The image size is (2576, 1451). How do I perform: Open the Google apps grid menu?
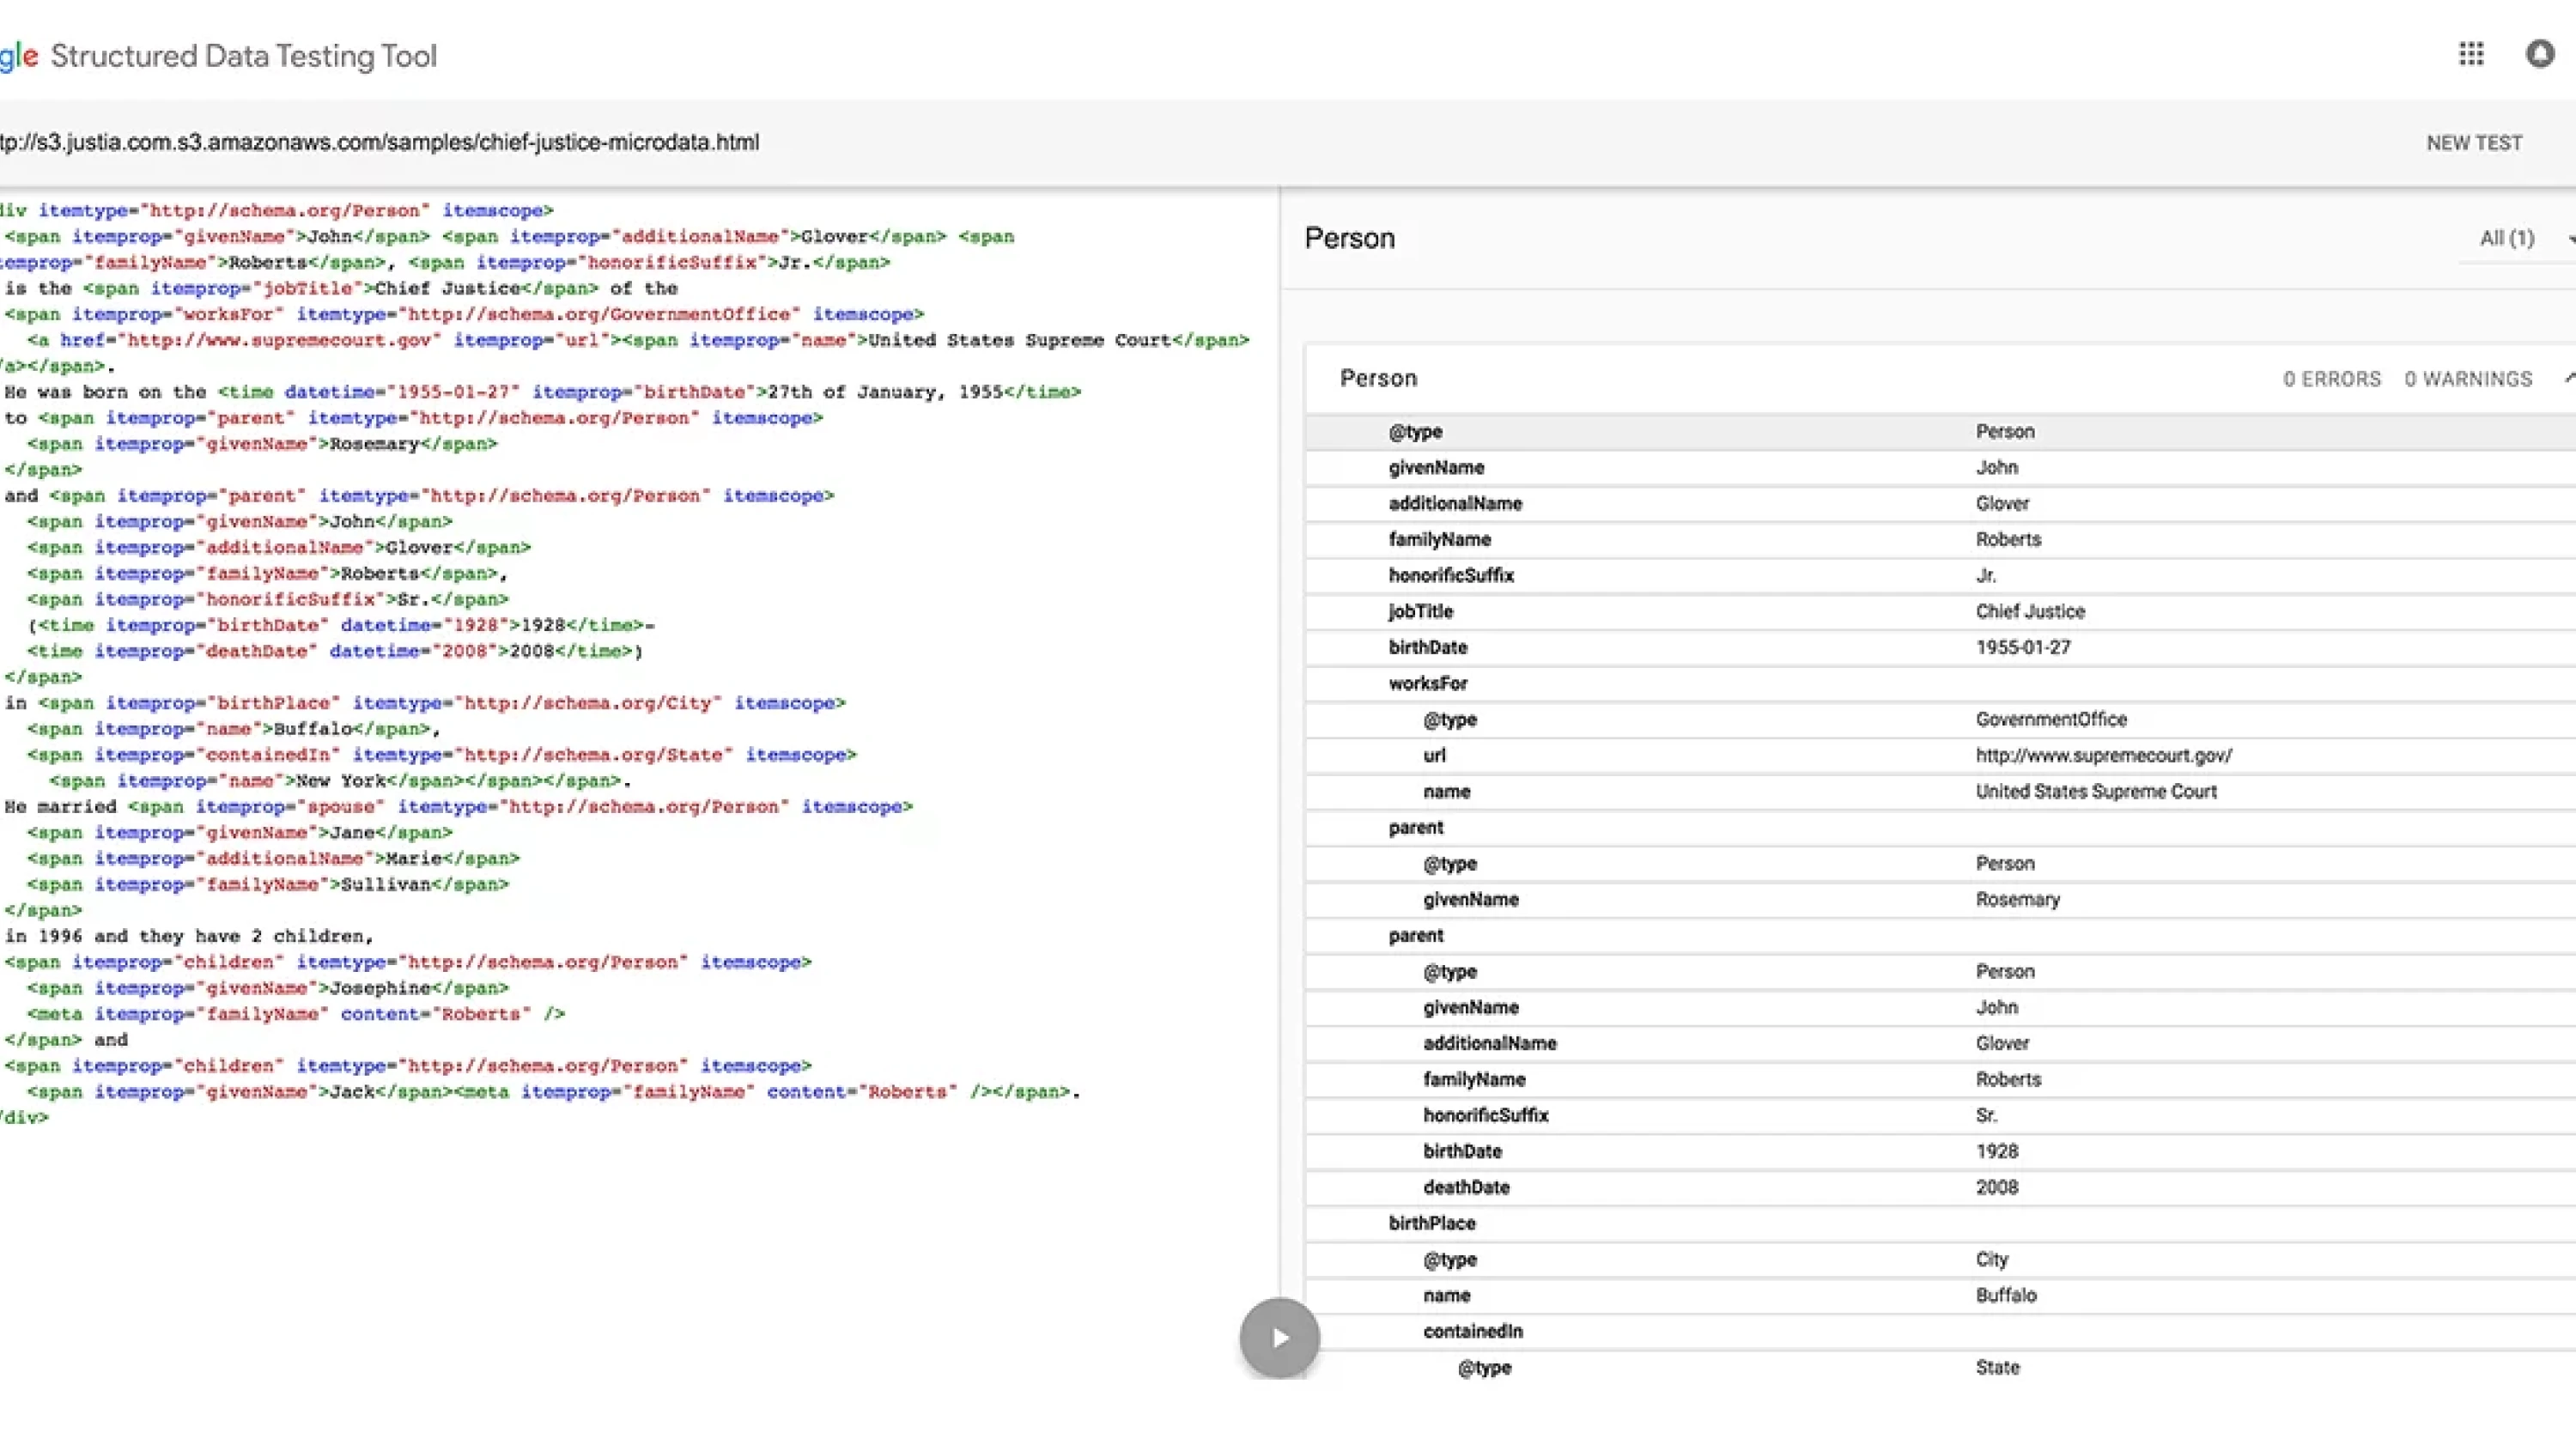pyautogui.click(x=2471, y=54)
